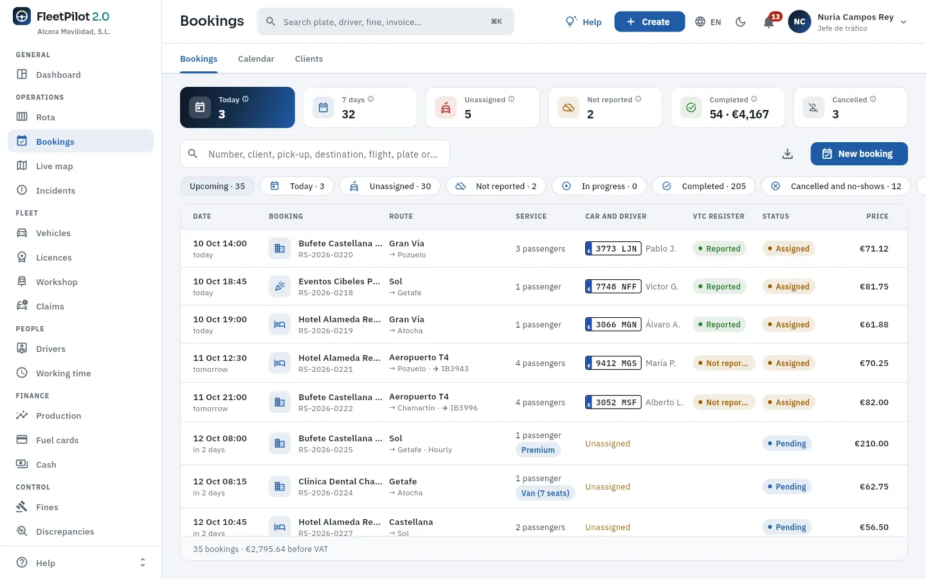Open Discrepancies in the Control section
926x579 pixels.
80,531
